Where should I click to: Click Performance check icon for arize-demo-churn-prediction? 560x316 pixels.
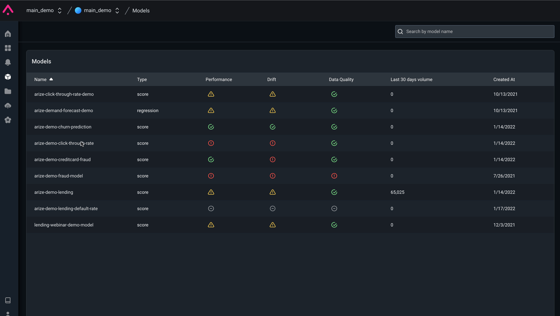pos(211,127)
